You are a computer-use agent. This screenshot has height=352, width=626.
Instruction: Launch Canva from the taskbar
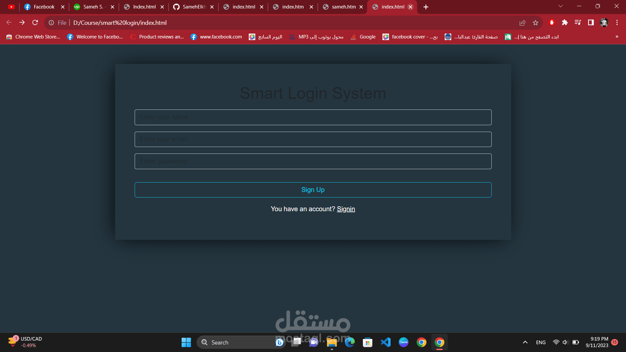pos(404,342)
